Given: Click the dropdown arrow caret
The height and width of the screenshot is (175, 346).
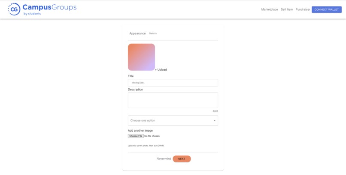Looking at the screenshot, I should click(x=215, y=121).
